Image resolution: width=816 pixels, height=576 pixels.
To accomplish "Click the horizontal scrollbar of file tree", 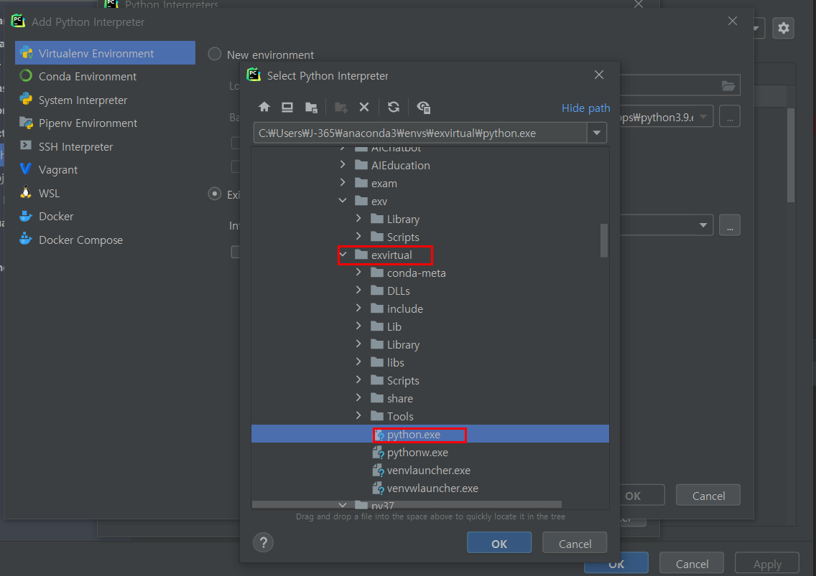I will pyautogui.click(x=407, y=504).
